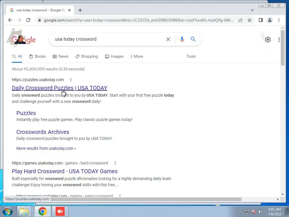Click the games.usatoday.com hard-crossword breadcrumb
This screenshot has width=289, height=217.
coord(60,163)
